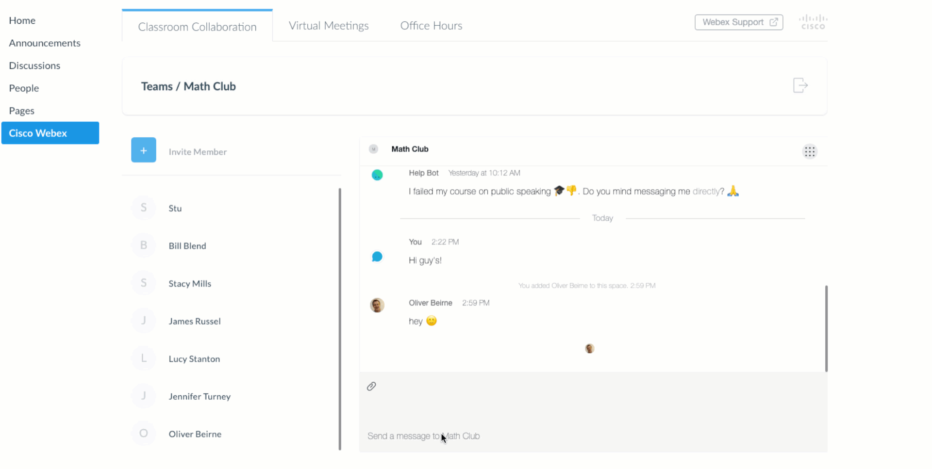Select member name Stacy Mills
The width and height of the screenshot is (932, 469).
tap(190, 284)
